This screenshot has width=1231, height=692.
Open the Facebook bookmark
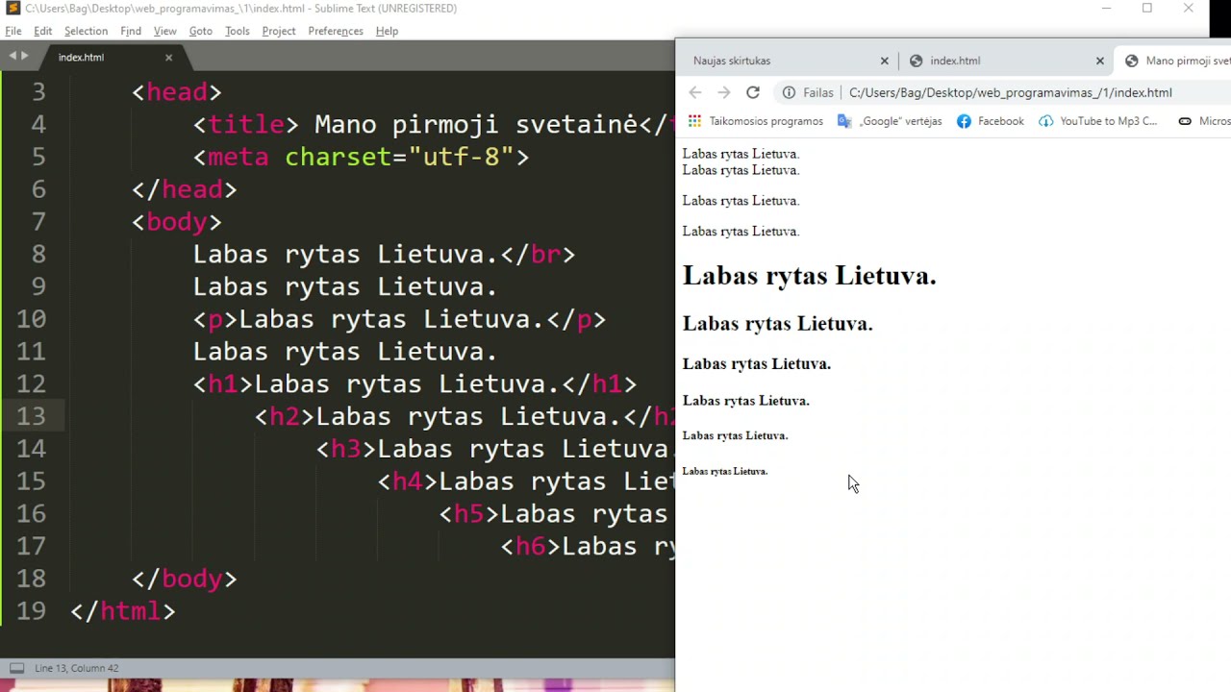pyautogui.click(x=991, y=121)
